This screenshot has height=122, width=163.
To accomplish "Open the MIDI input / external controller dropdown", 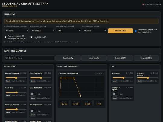I will click(16, 31).
